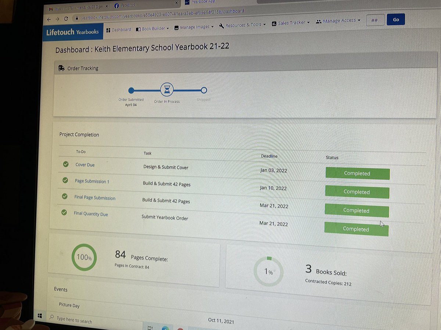Image resolution: width=441 pixels, height=330 pixels.
Task: Click 'Design & Submit Cover' task text
Action: click(x=166, y=167)
